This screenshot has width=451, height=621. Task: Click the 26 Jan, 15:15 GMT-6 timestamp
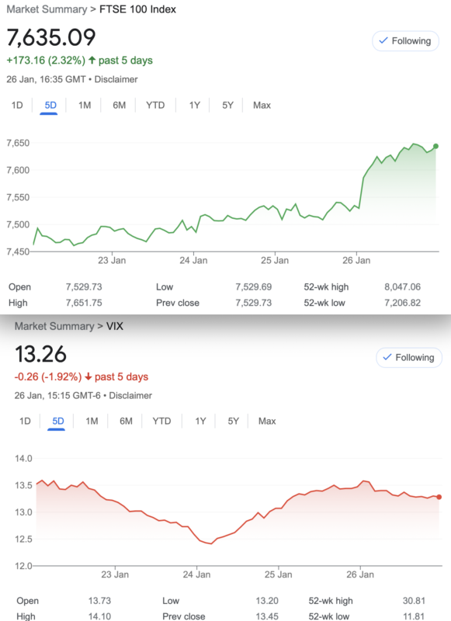(x=57, y=396)
